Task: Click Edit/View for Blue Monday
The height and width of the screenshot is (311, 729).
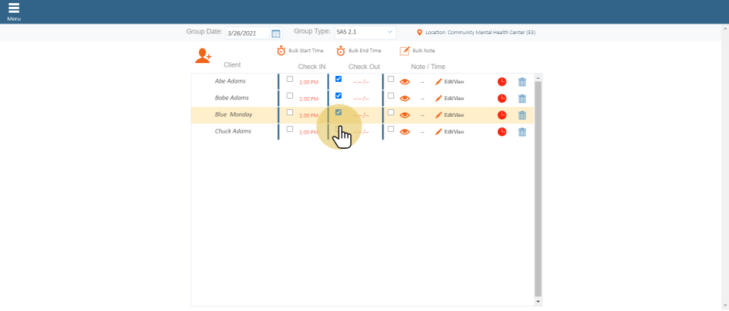Action: pos(450,115)
